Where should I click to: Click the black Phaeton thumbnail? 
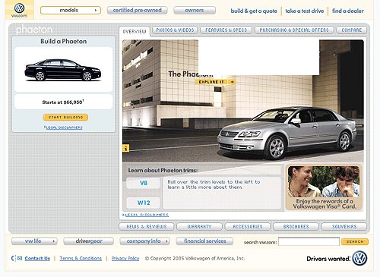click(63, 70)
